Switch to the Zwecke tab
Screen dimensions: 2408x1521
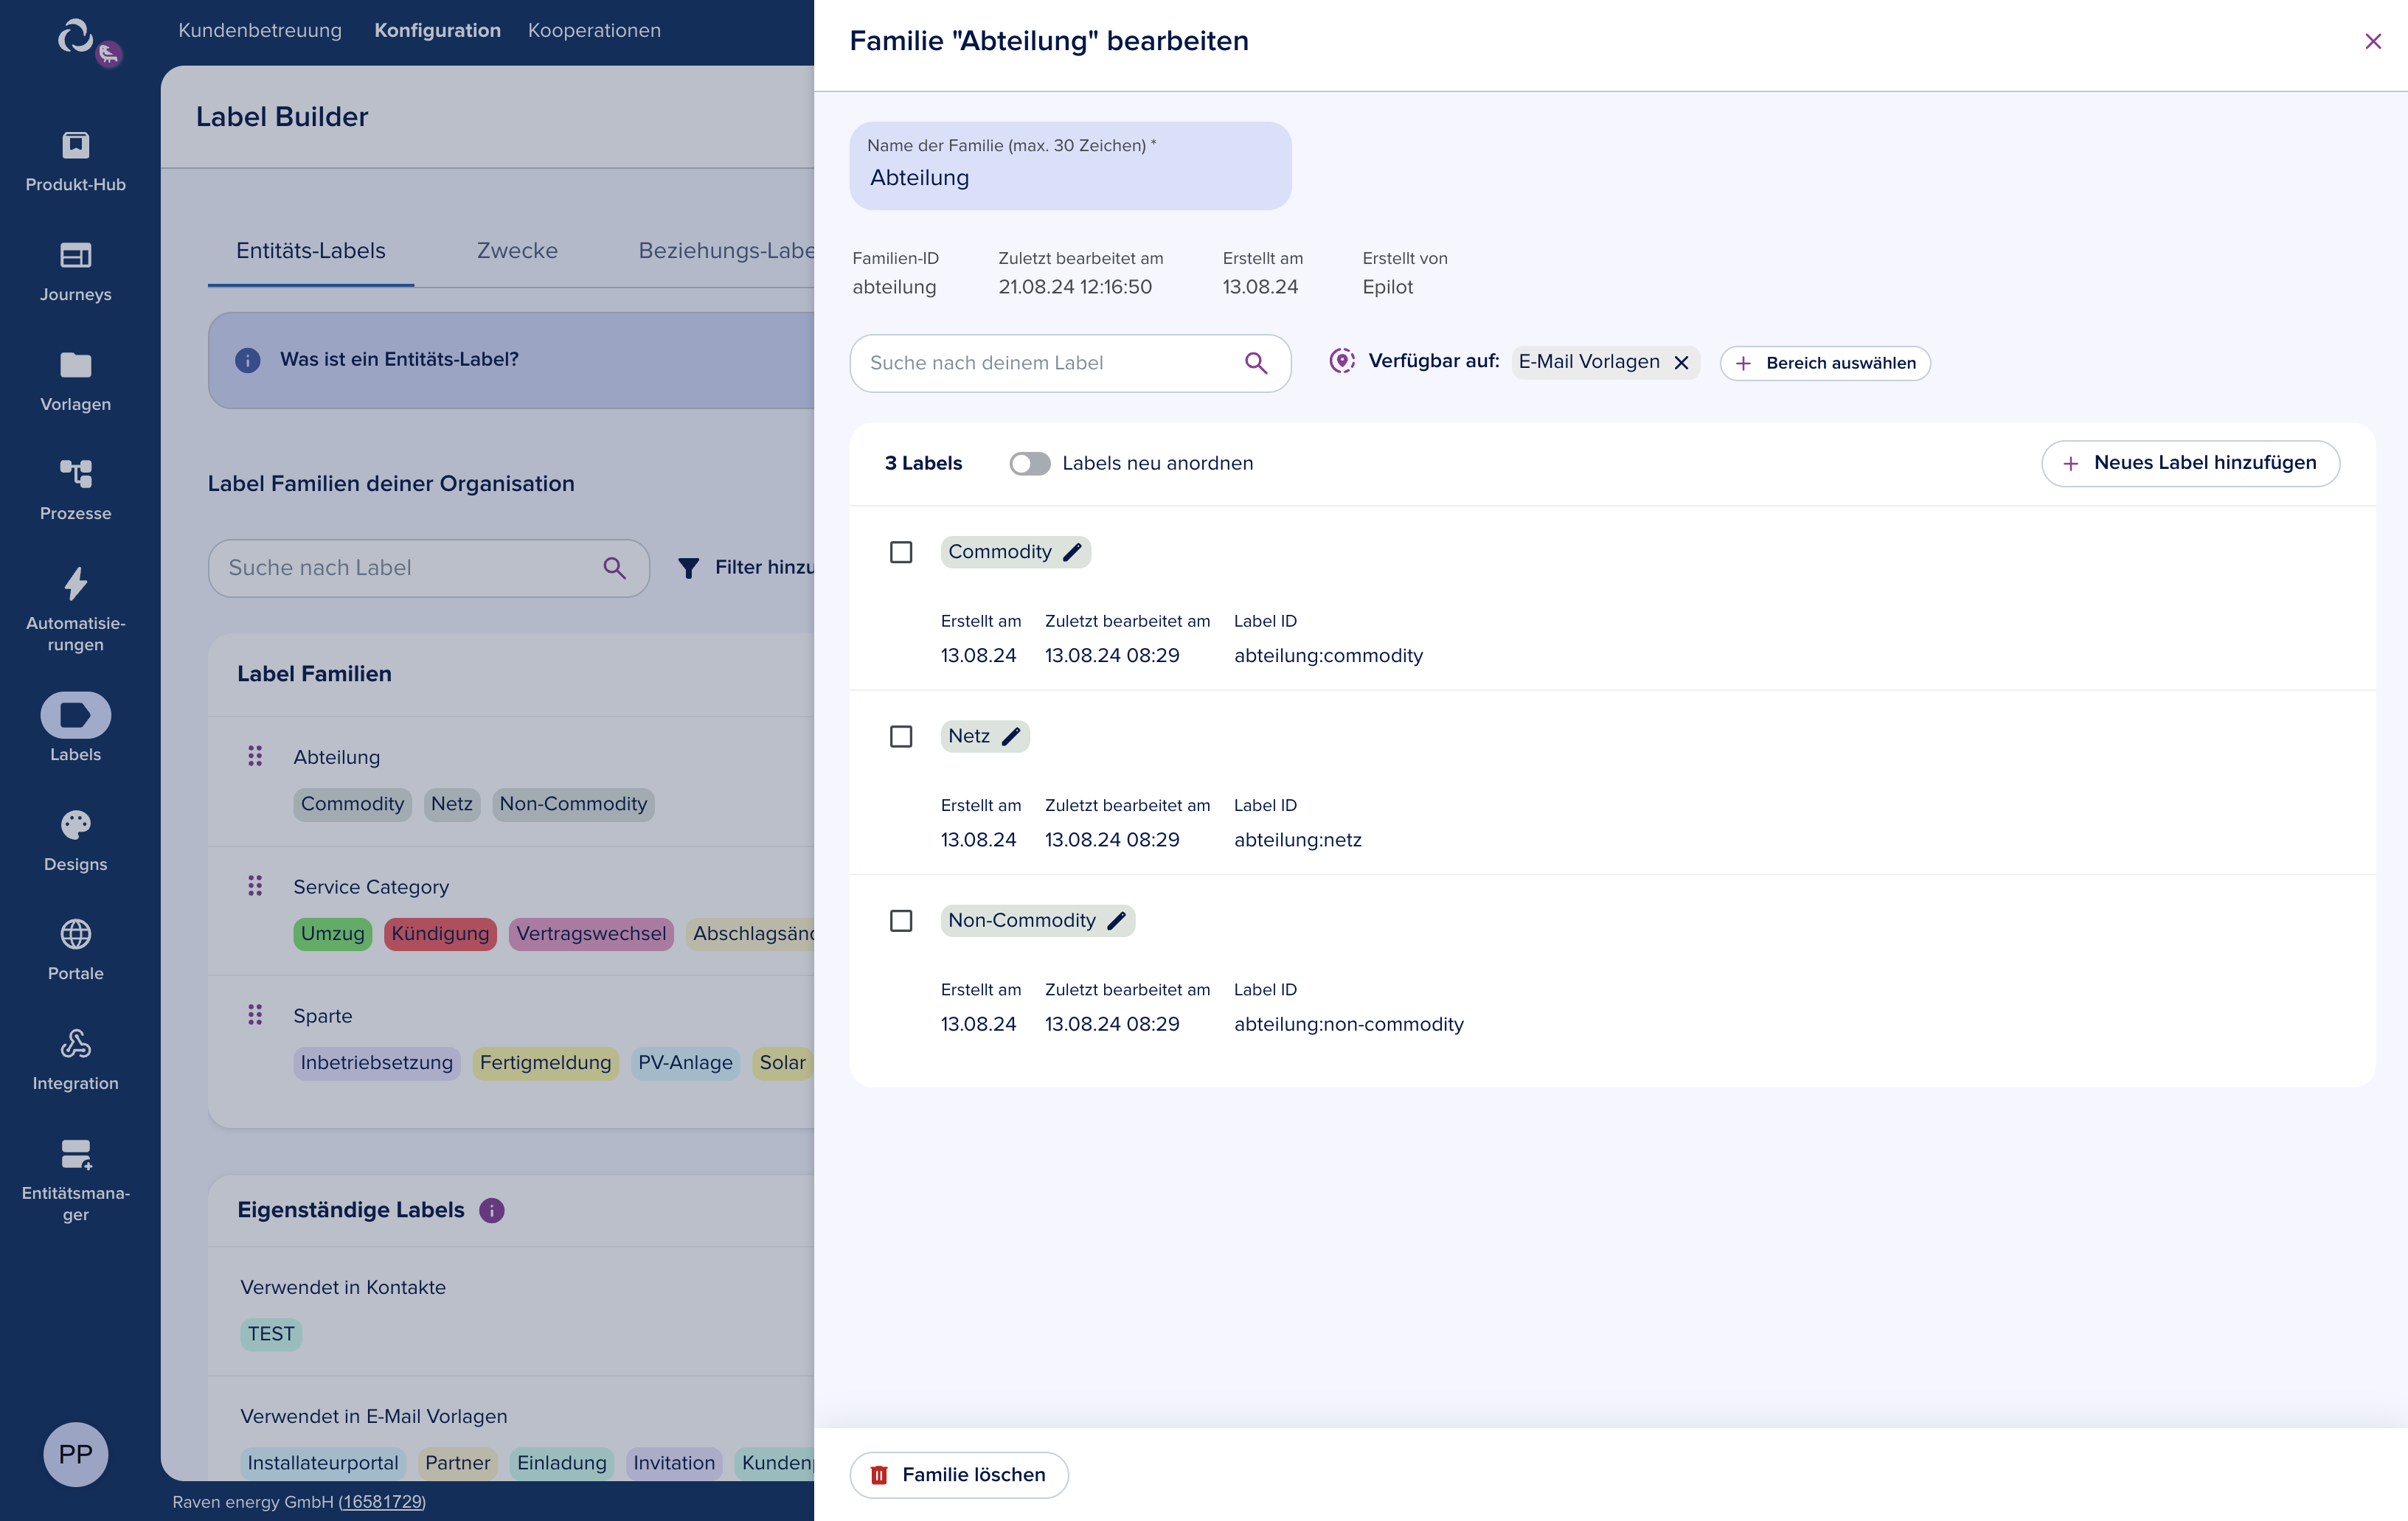517,251
